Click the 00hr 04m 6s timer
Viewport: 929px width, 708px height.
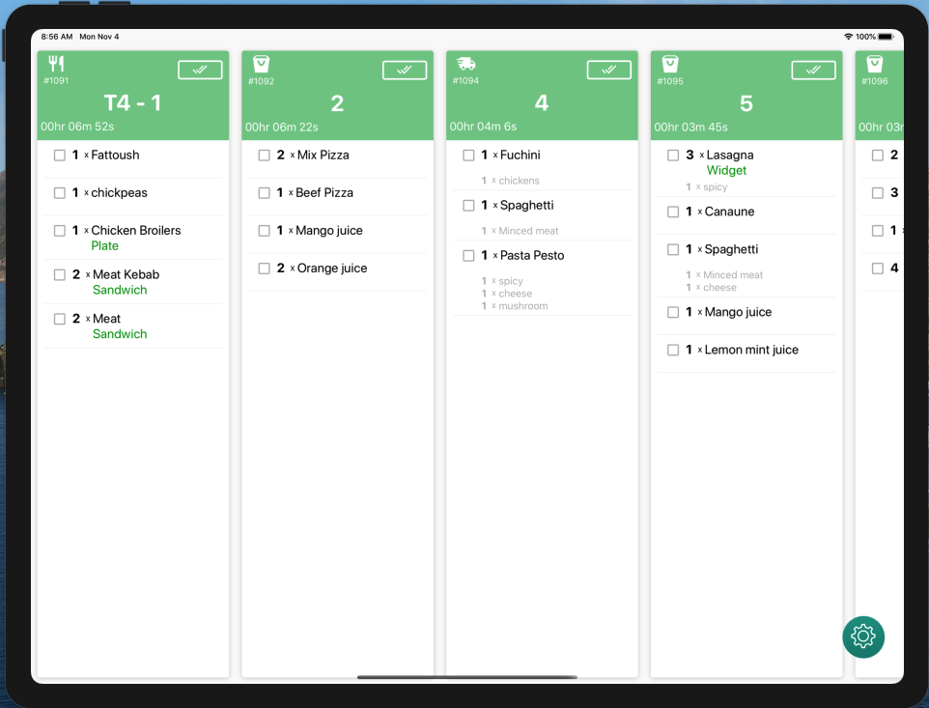(483, 127)
